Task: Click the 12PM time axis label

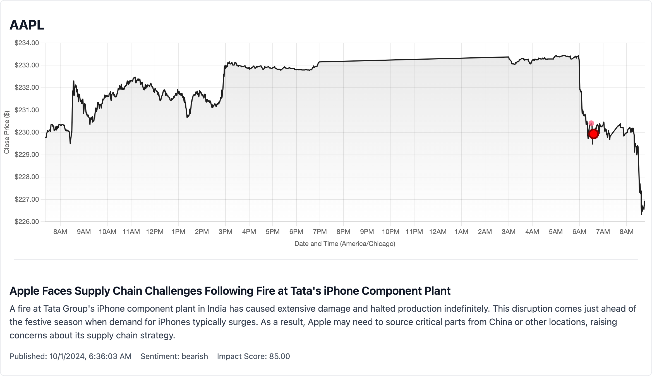Action: 155,232
